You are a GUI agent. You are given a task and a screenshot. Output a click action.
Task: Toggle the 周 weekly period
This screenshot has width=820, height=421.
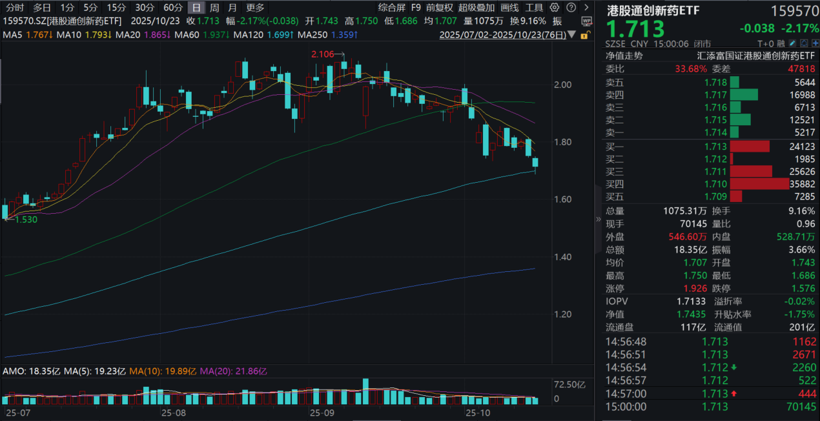pos(214,8)
